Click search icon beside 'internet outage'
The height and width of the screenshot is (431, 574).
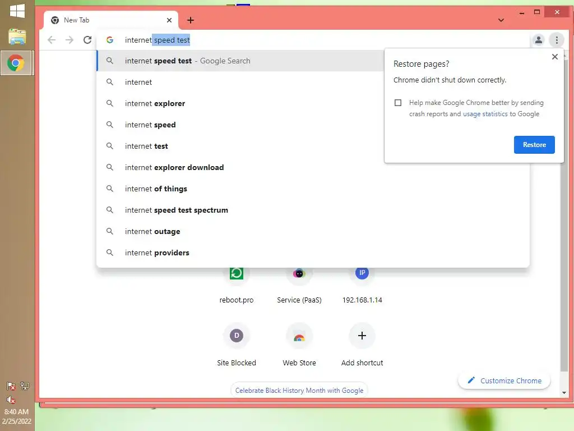coord(109,231)
